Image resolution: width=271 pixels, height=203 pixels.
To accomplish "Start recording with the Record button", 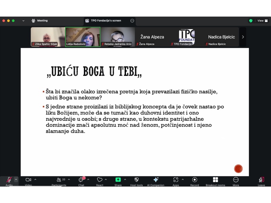I will click(x=194, y=180).
